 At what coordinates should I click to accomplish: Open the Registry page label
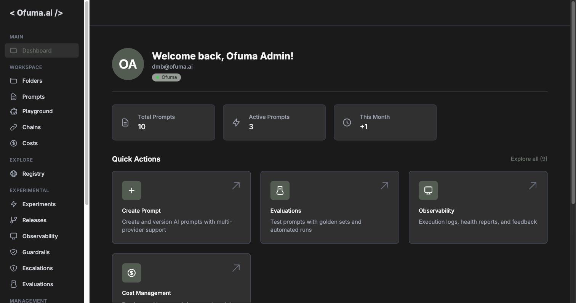click(34, 174)
